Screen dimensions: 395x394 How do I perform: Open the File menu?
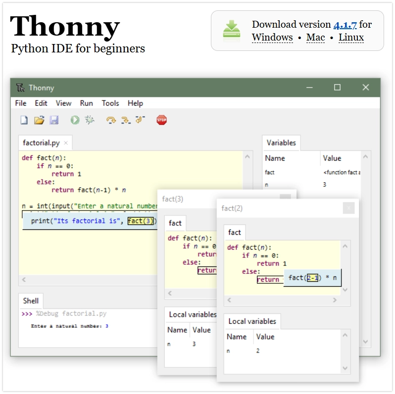point(21,103)
